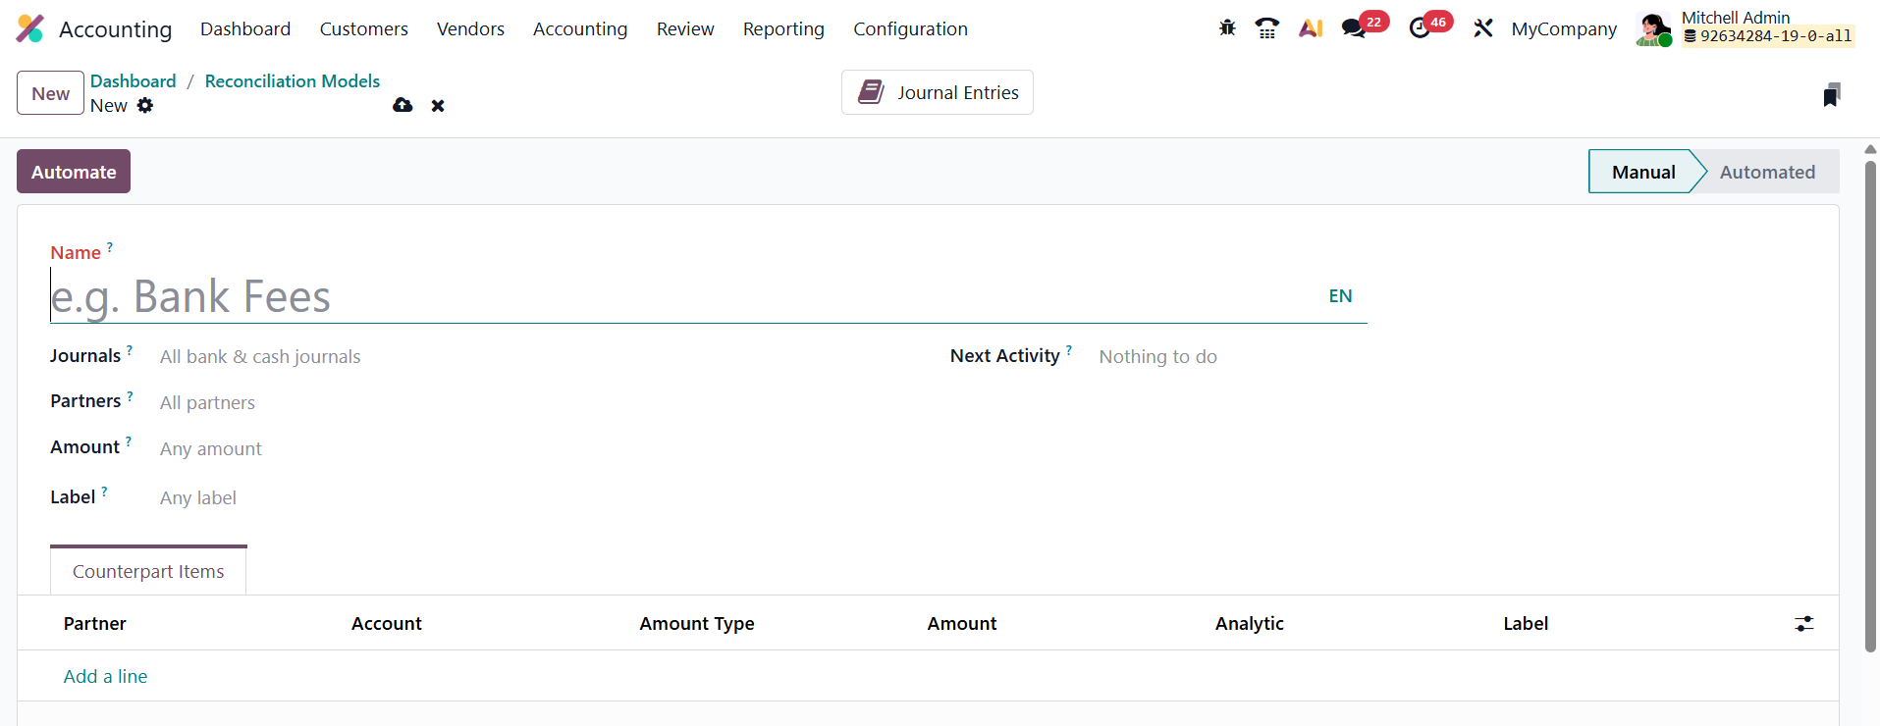The width and height of the screenshot is (1880, 726).
Task: Open the conversations messages icon
Action: [x=1354, y=28]
